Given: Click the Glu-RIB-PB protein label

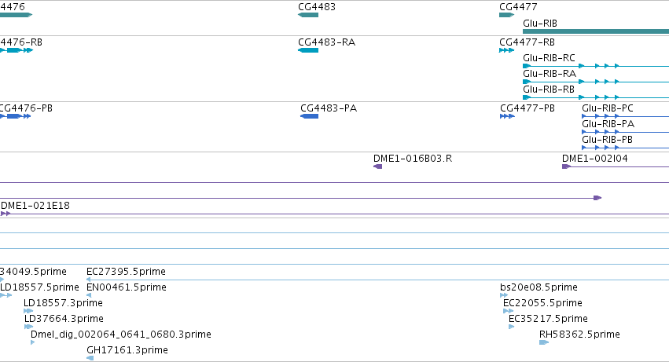Looking at the screenshot, I should 607,140.
